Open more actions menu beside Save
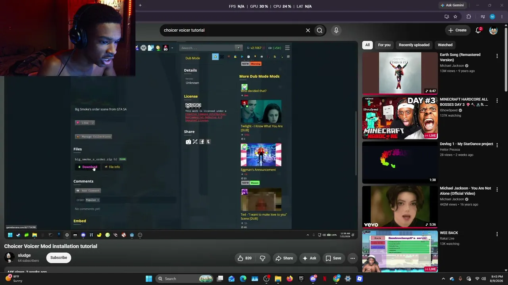Screen dimensions: 508x285 (352, 258)
